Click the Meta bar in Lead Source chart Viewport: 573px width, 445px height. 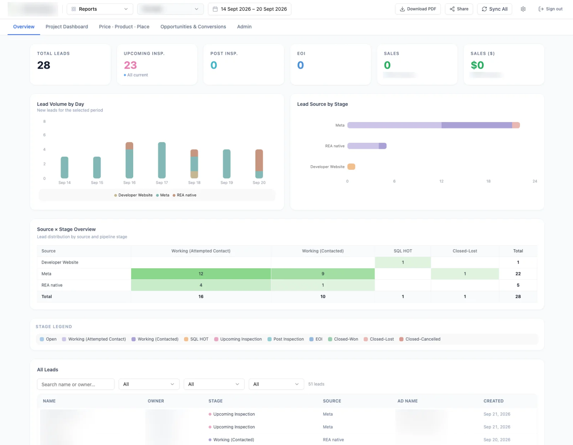(433, 125)
